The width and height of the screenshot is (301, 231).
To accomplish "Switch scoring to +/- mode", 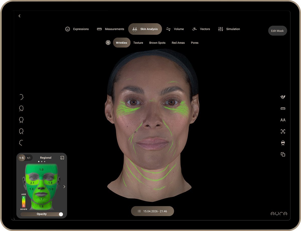I will (x=29, y=158).
